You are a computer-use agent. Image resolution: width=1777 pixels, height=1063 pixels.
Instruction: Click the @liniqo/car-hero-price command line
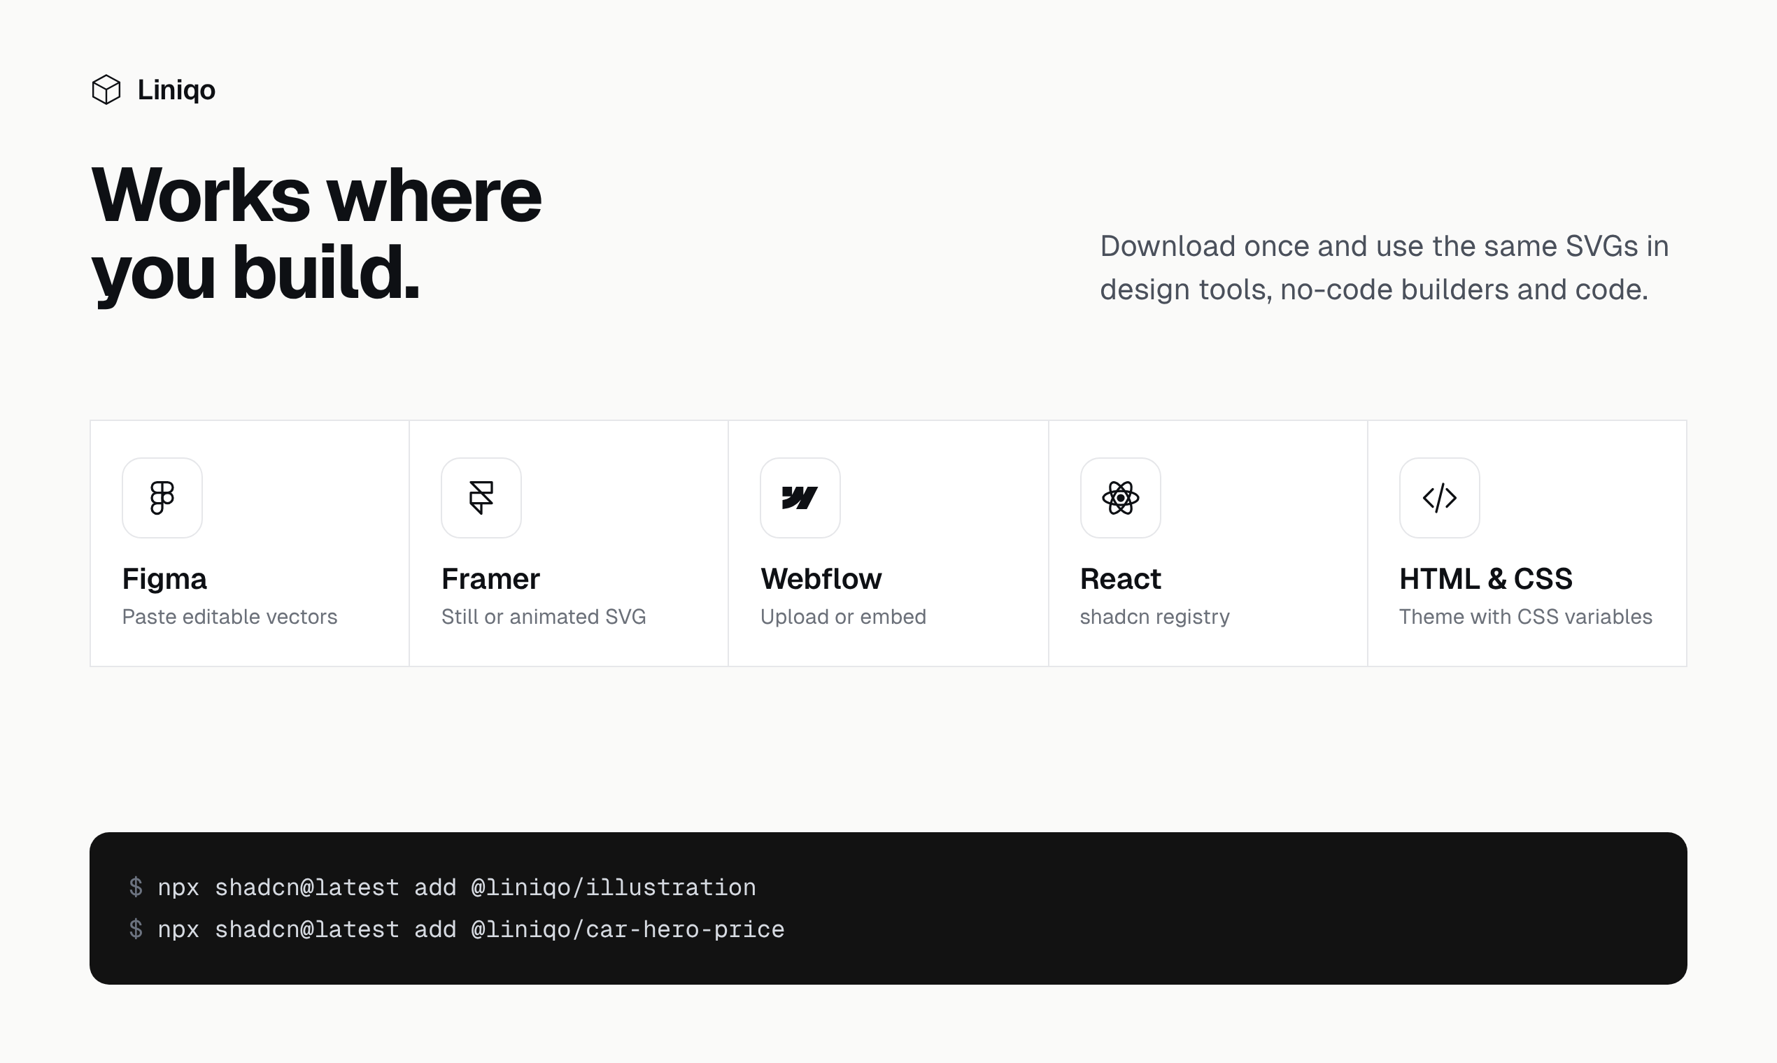click(x=456, y=929)
